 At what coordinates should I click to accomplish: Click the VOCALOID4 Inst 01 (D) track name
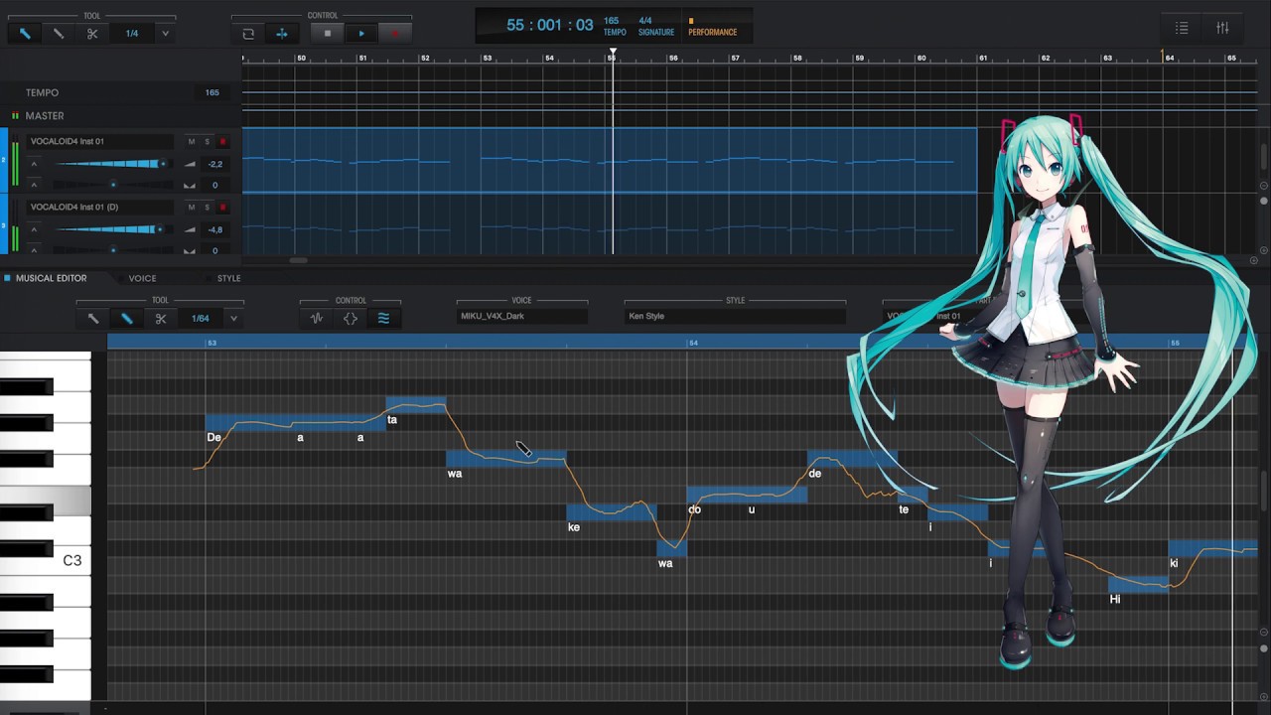(x=101, y=208)
